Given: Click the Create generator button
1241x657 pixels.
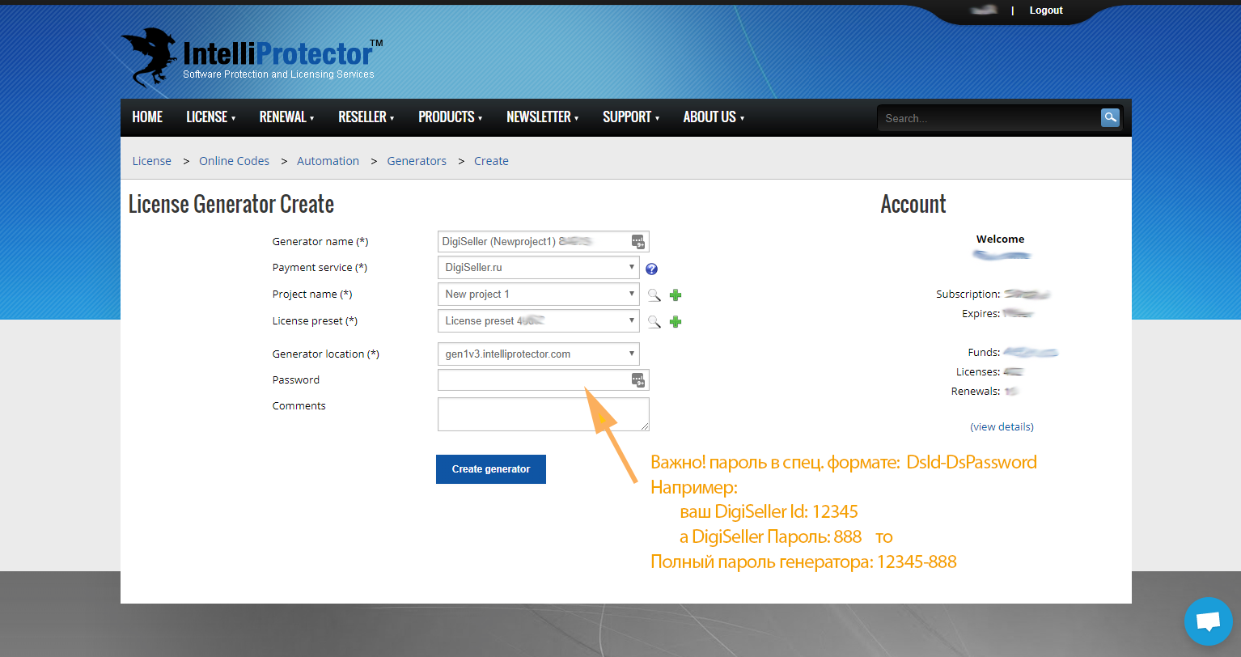Looking at the screenshot, I should coord(491,469).
